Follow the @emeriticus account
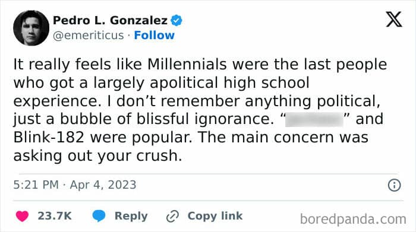Screen dimensions: 416x232 click(154, 35)
